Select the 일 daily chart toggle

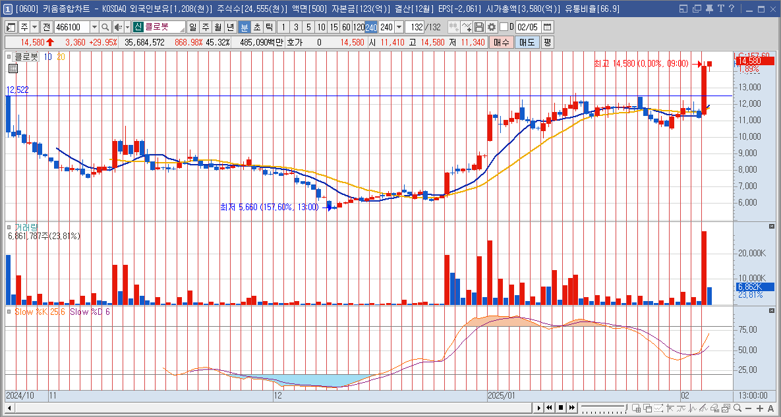point(192,28)
